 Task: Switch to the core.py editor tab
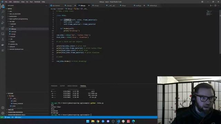click(69, 6)
